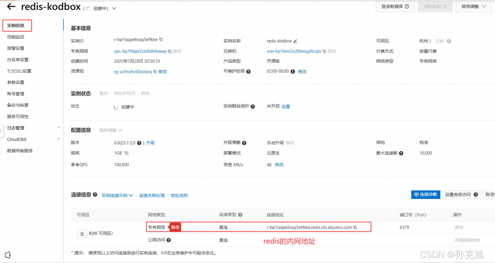Open the instance title dropdown chevron

tap(114, 9)
